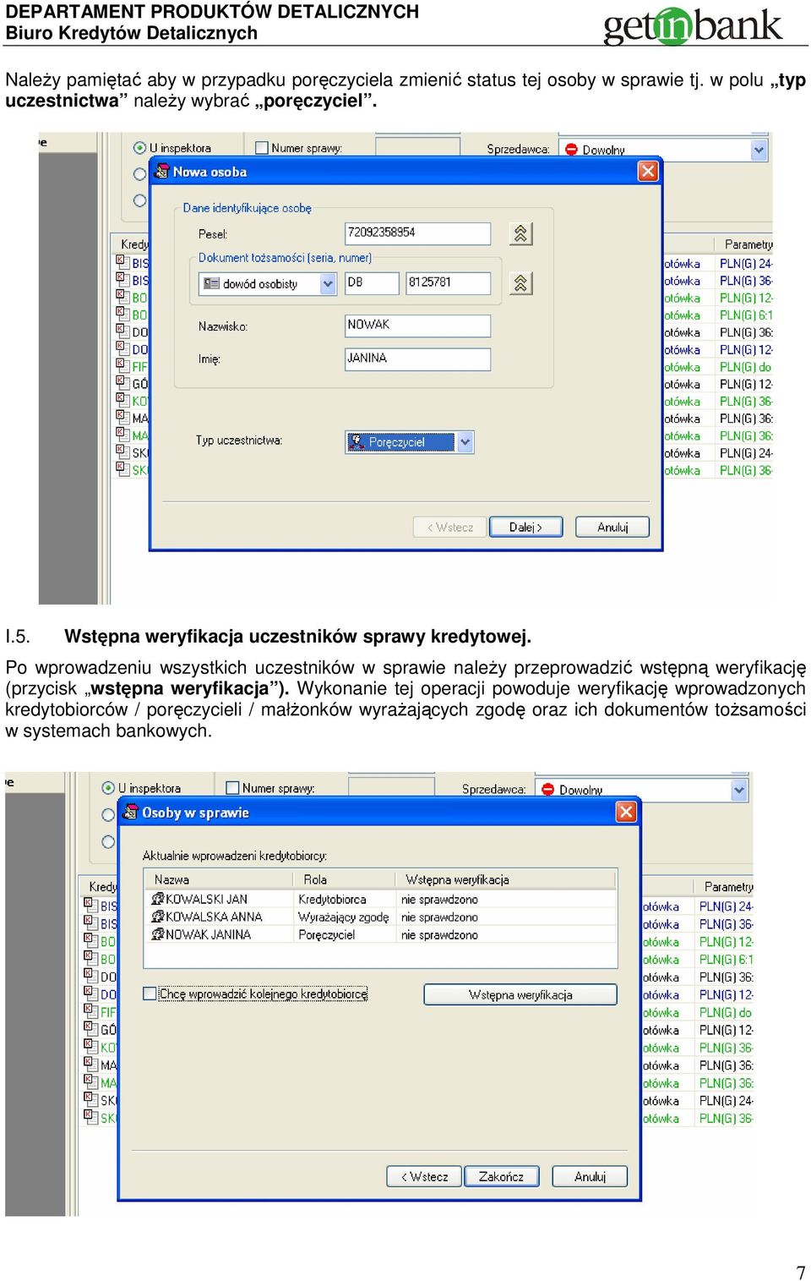Select the NOWAK JANINA row

pyautogui.click(x=380, y=934)
